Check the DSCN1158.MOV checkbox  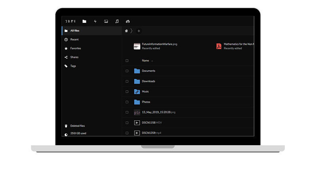(127, 123)
